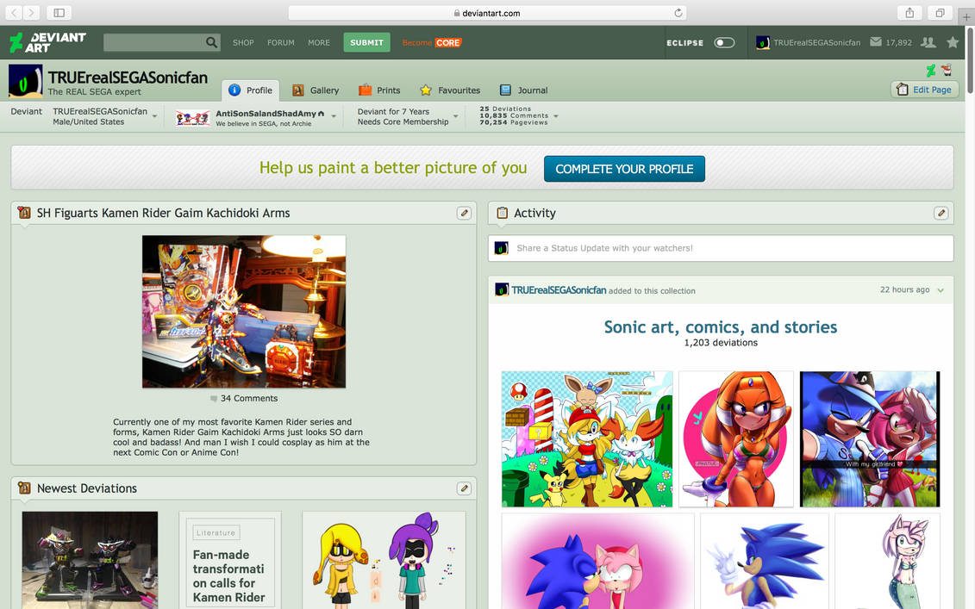Click the DeviantArt search field

tap(154, 42)
